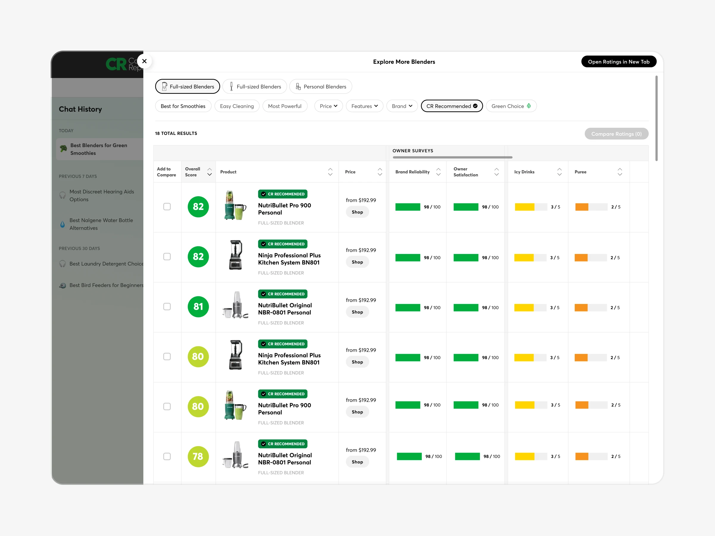Open the Brand filter dropdown
Image resolution: width=715 pixels, height=536 pixels.
pyautogui.click(x=402, y=106)
